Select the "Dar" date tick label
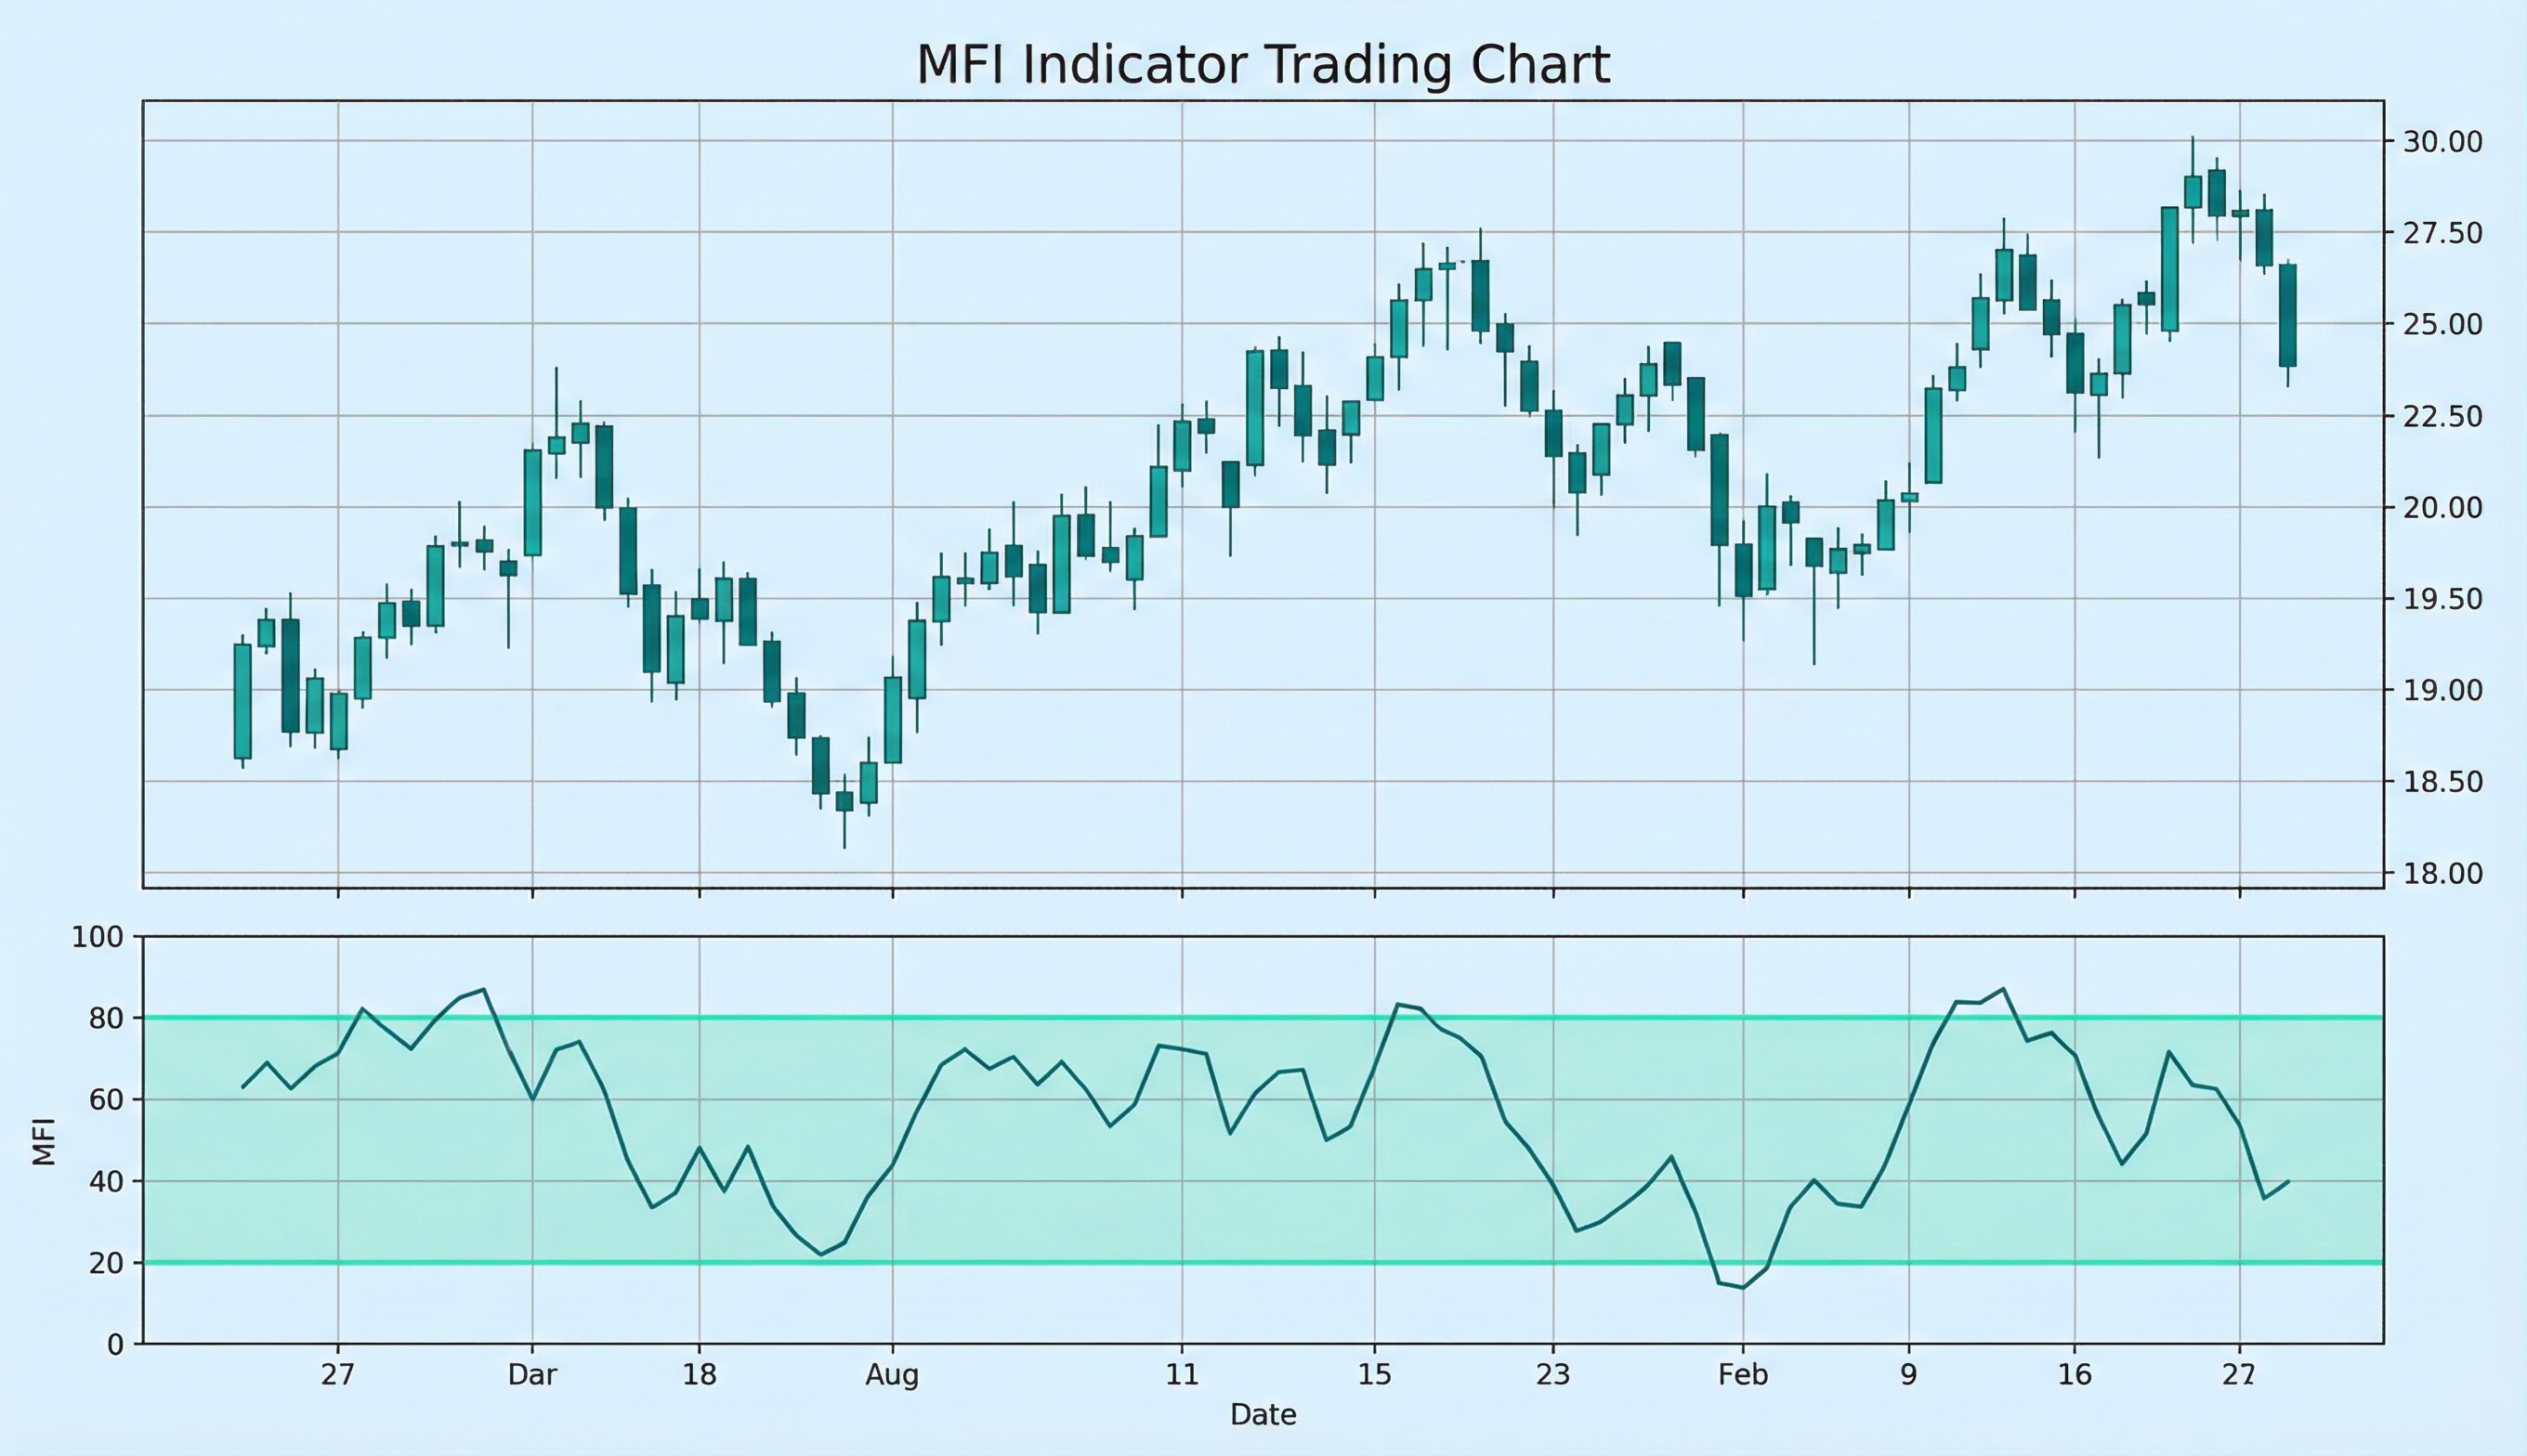This screenshot has height=1456, width=2527. coord(532,1375)
